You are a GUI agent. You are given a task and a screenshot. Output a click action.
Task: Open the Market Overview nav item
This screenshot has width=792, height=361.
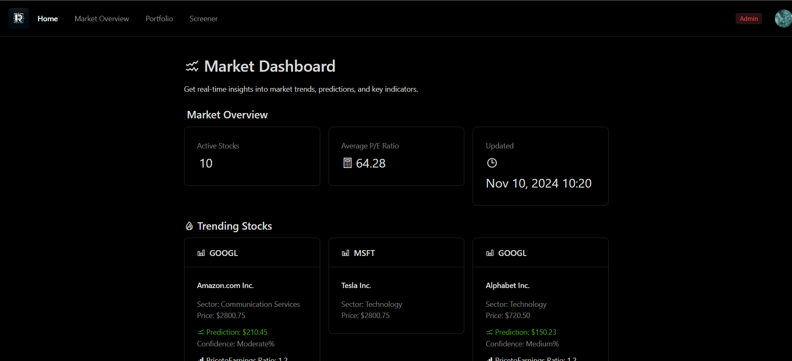click(102, 19)
